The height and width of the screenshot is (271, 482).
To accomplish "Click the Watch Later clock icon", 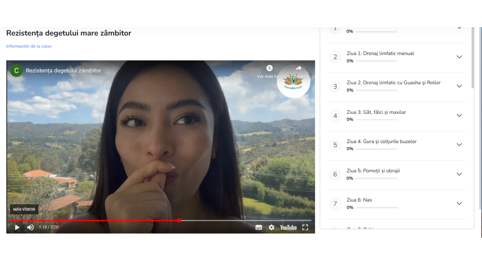I will click(x=269, y=68).
